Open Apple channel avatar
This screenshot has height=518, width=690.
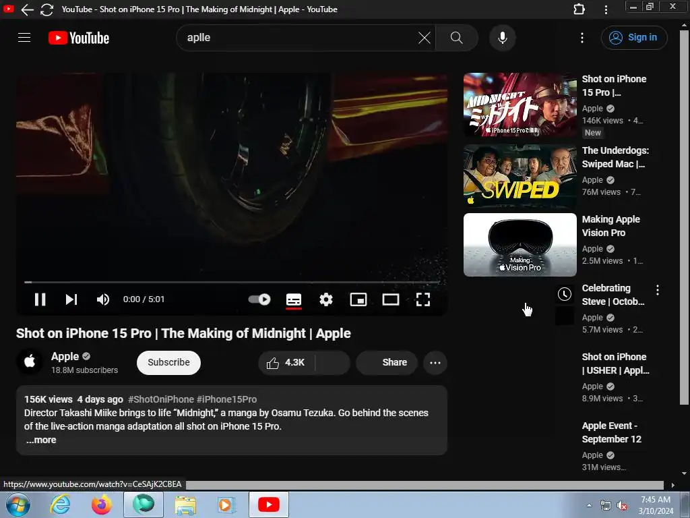coord(30,362)
